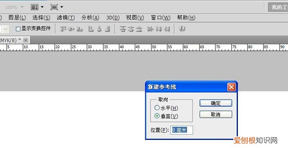The height and width of the screenshot is (148, 288).
Task: Click the Align Horizontal Centers icon
Action: coord(99,29)
